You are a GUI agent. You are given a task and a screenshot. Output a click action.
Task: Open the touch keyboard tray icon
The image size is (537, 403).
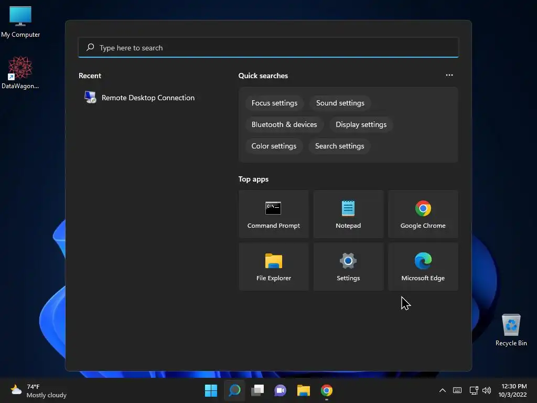coord(457,390)
